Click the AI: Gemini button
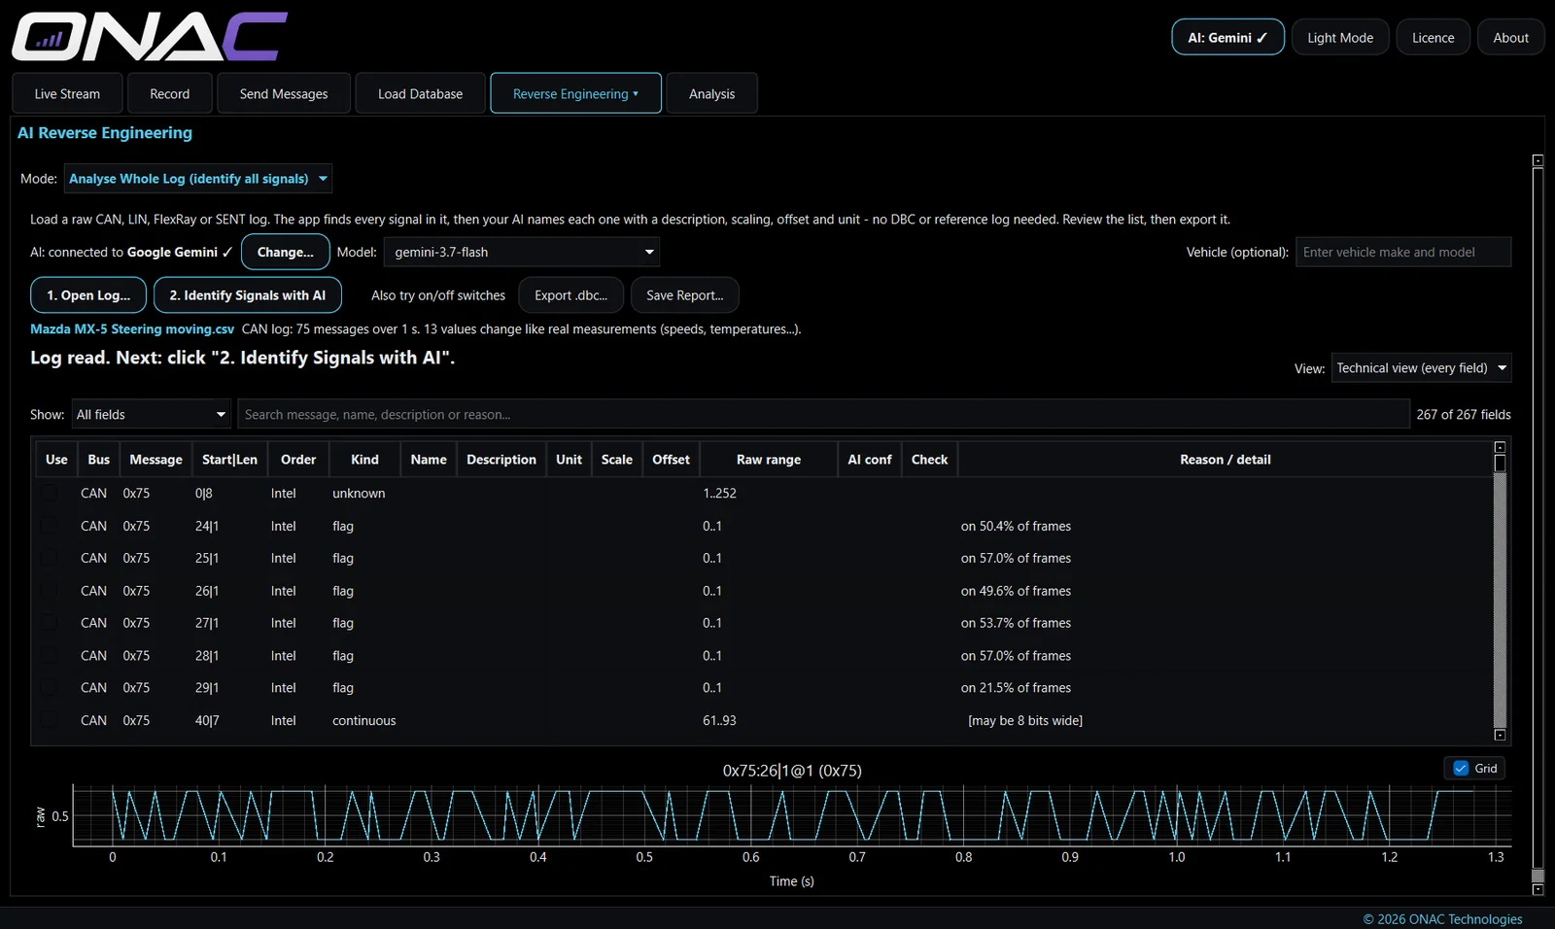Screen dimensions: 1555x929 (1227, 37)
